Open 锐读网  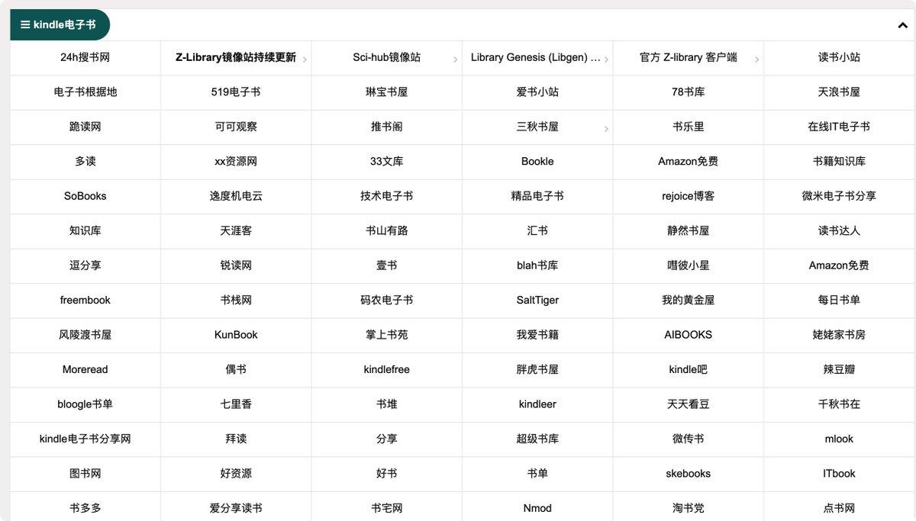pos(236,265)
